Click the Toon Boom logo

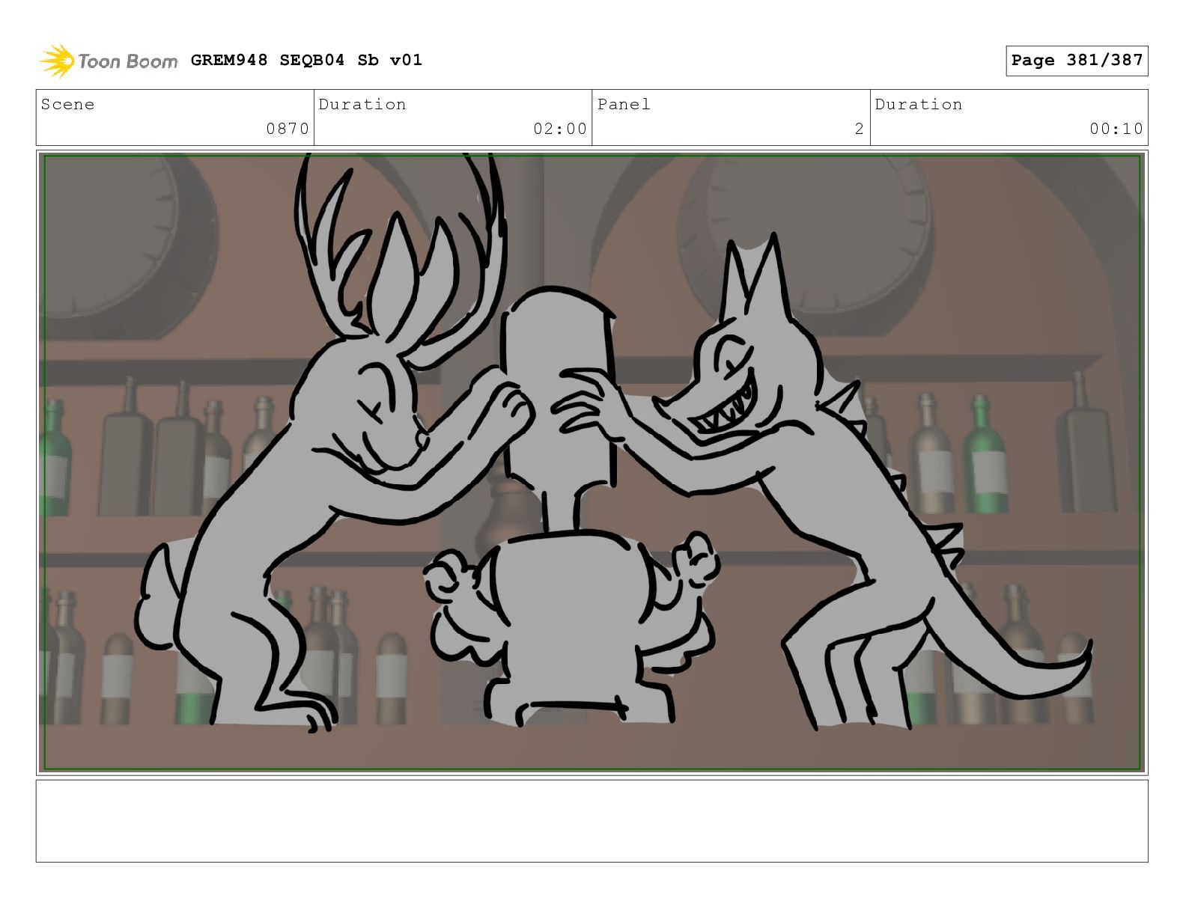click(109, 61)
